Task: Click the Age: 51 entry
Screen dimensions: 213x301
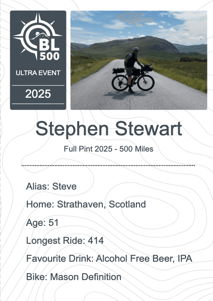Action: 42,222
